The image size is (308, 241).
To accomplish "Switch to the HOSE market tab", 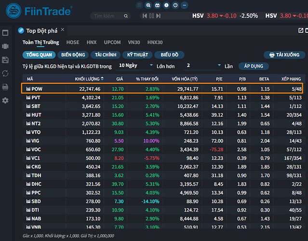I will (73, 42).
